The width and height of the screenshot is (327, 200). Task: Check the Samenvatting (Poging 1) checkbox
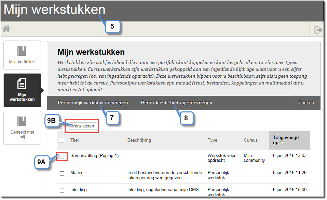(x=62, y=156)
